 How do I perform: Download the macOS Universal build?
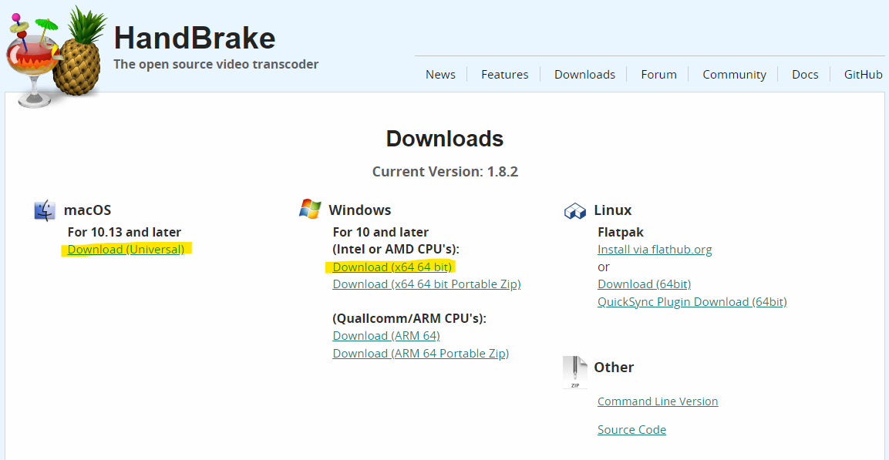tap(126, 249)
